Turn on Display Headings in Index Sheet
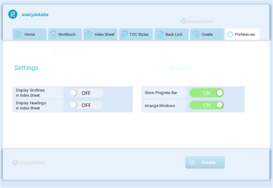This screenshot has width=273, height=188. (86, 105)
